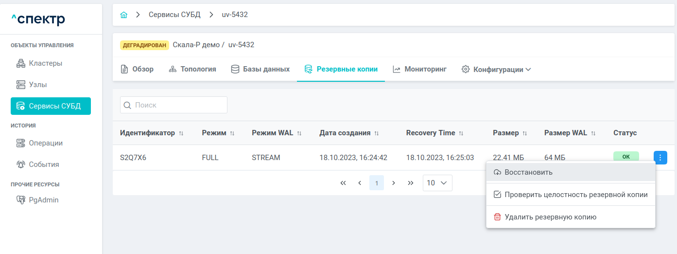Go to the first page arrow
Screen dimensions: 677x254
343,183
